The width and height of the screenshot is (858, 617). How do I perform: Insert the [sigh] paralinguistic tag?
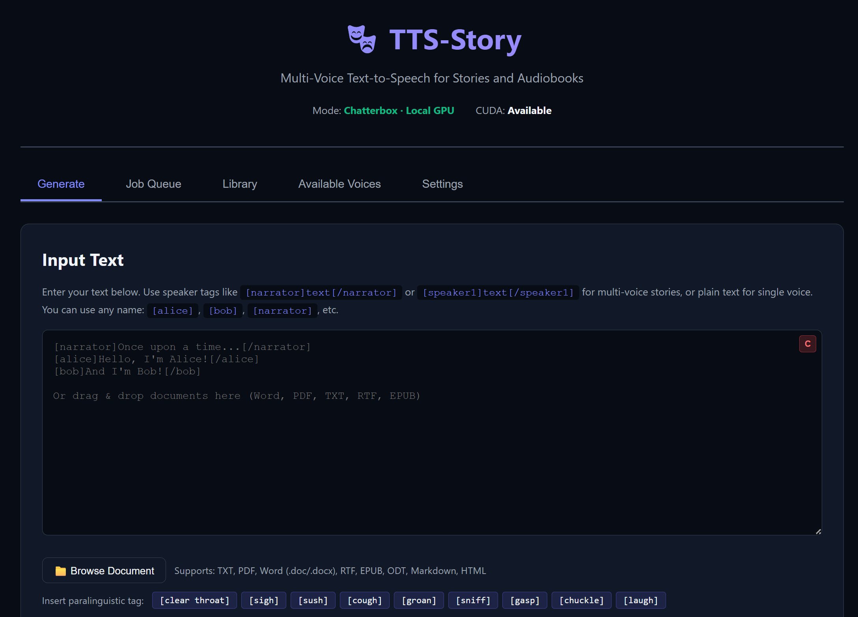click(x=264, y=600)
